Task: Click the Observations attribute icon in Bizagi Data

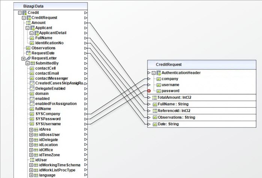Action: click(x=28, y=48)
